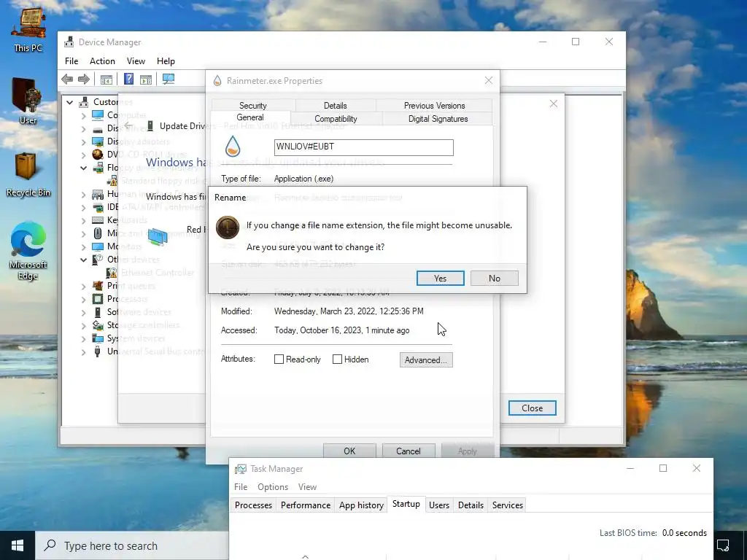This screenshot has height=560, width=747.
Task: Open the User folder desktop icon
Action: point(28,101)
